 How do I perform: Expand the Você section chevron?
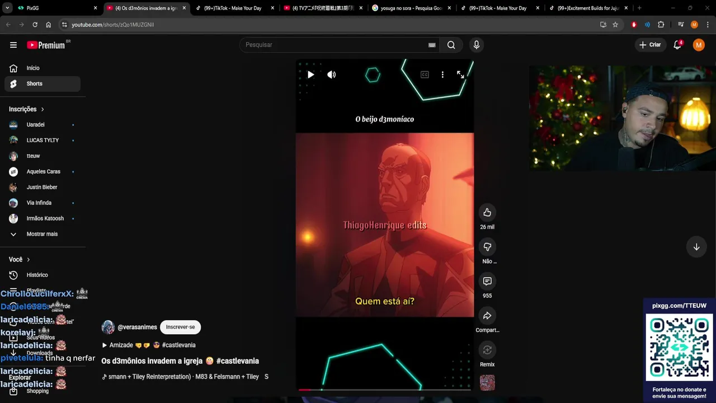click(28, 260)
